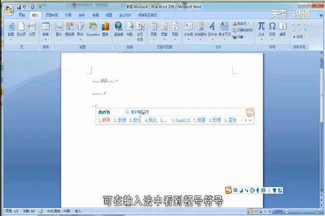Open the 邮件 (Mailings) tab
Viewport: 325px width, 216px height.
coord(82,15)
